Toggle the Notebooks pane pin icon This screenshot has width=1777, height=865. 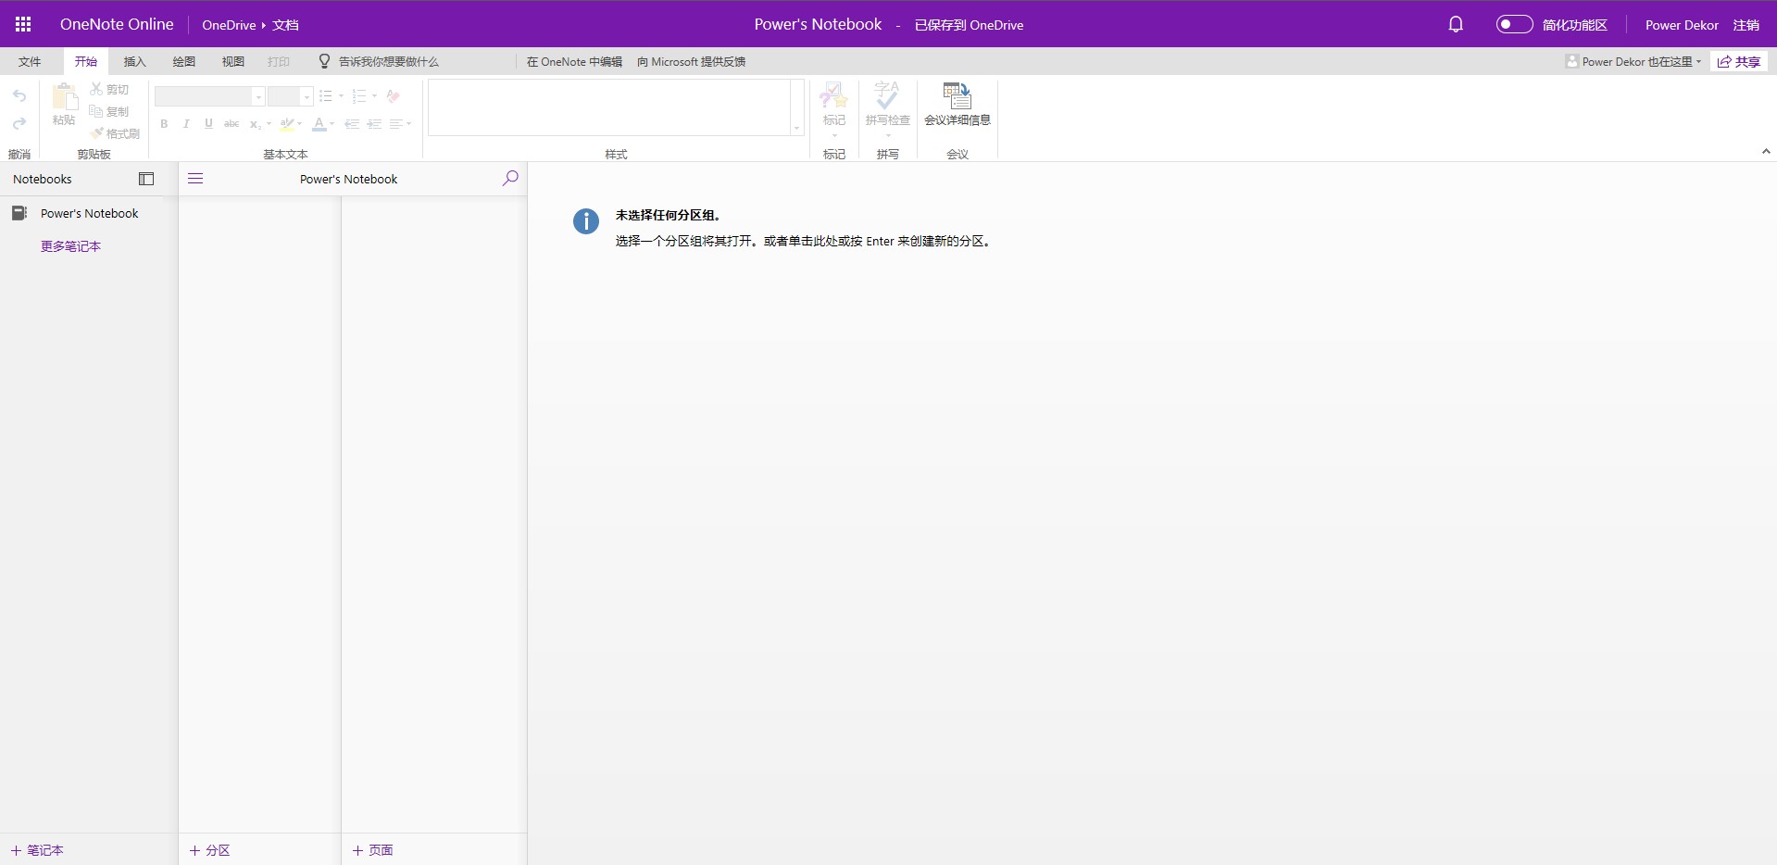pos(146,179)
